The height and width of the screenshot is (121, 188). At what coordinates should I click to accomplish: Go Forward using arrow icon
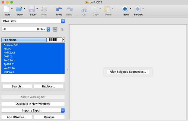tap(137, 9)
